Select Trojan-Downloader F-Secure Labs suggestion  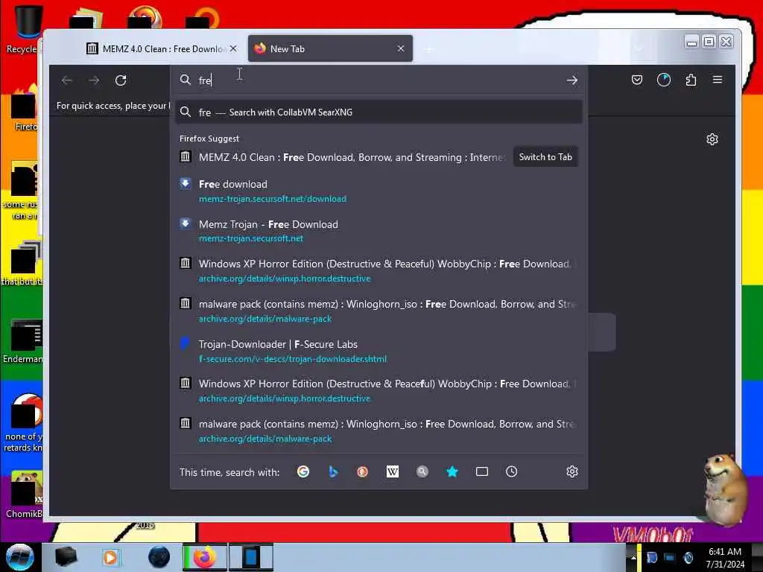pos(379,351)
